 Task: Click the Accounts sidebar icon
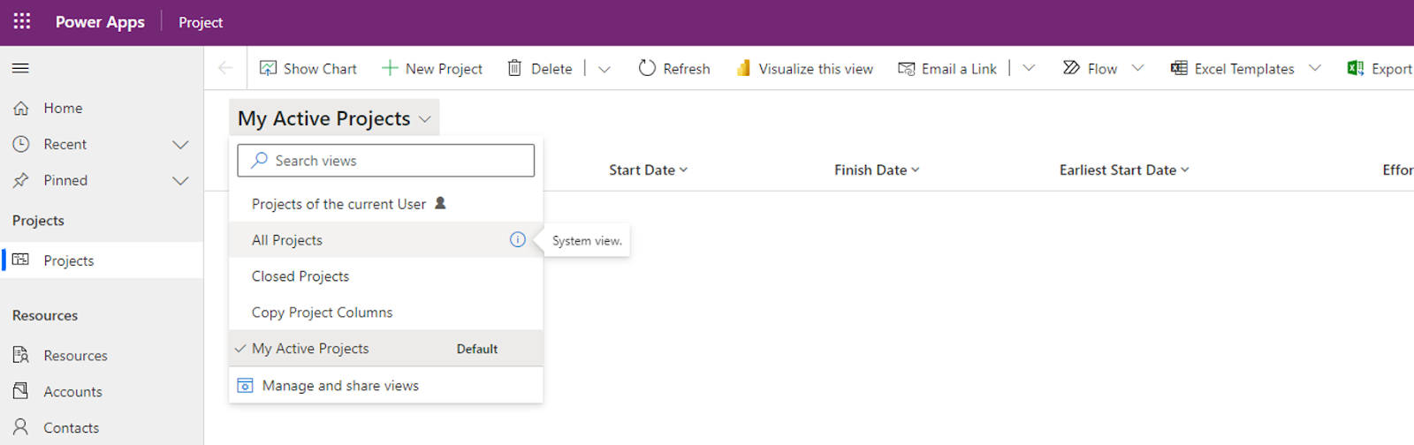[x=21, y=391]
